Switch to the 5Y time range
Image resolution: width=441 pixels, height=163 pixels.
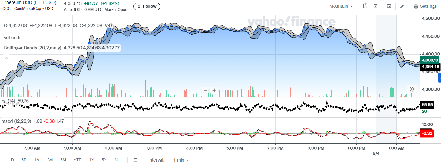[x=104, y=160]
